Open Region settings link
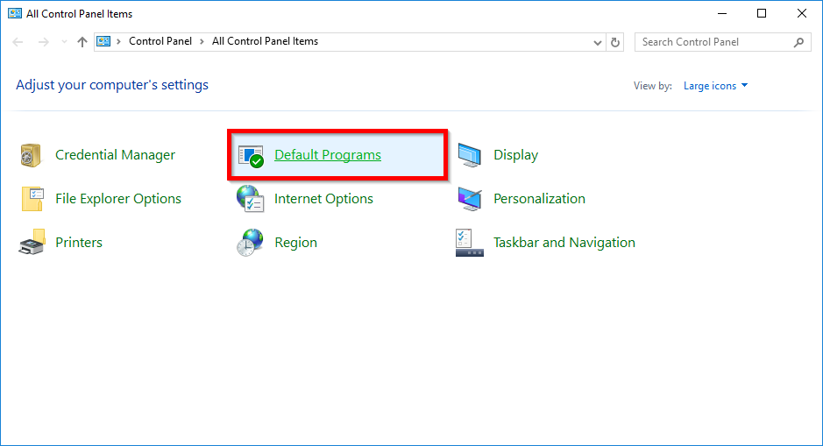 click(x=295, y=243)
